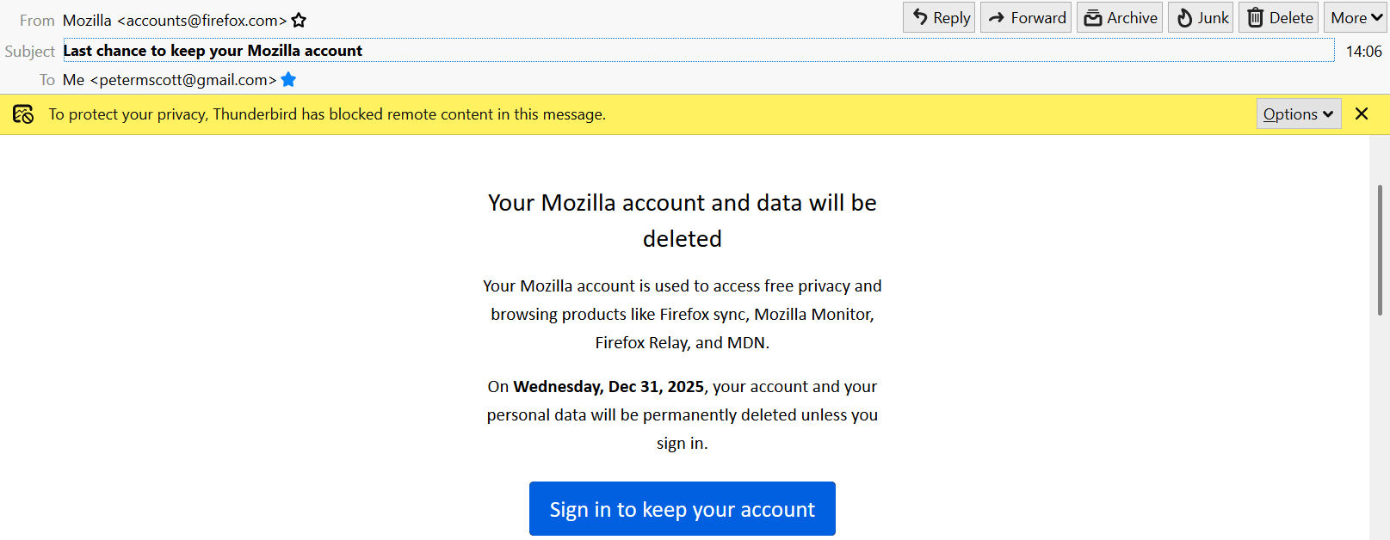Click the message time 14:06
Viewport: 1390px width, 540px height.
(1363, 52)
